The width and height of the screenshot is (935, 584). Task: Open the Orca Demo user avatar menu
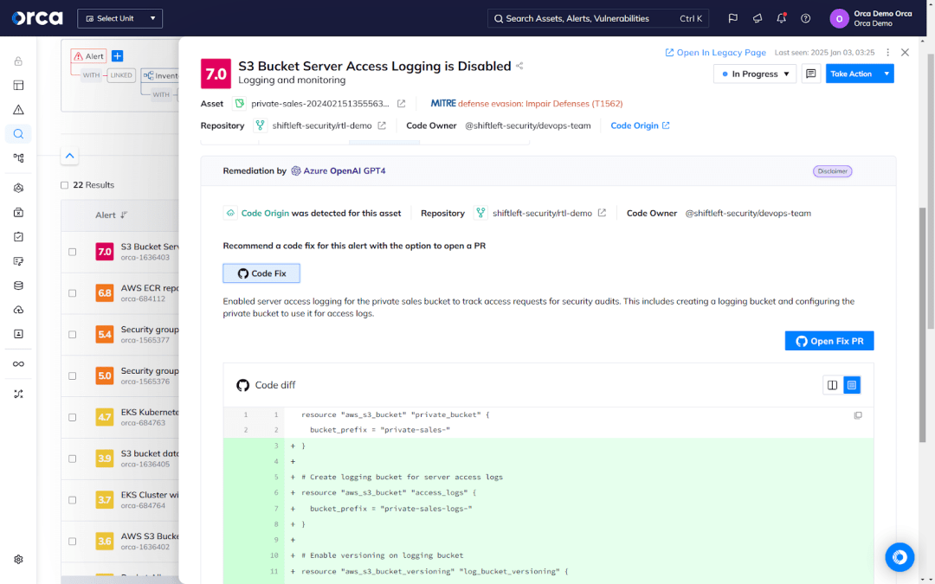[x=839, y=18]
